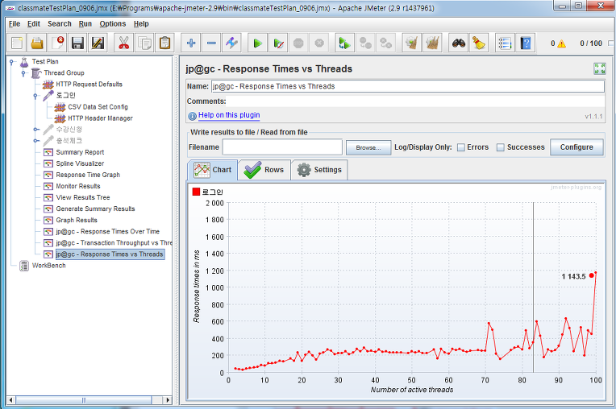616x409 pixels.
Task: Open the Function helper list icon
Action: [x=505, y=43]
